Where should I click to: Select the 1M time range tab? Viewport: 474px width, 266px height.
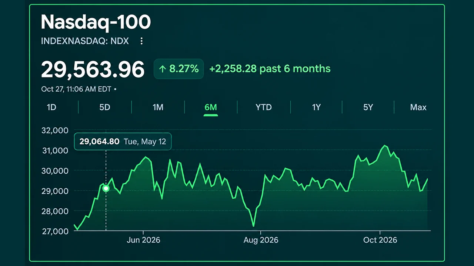[158, 108]
